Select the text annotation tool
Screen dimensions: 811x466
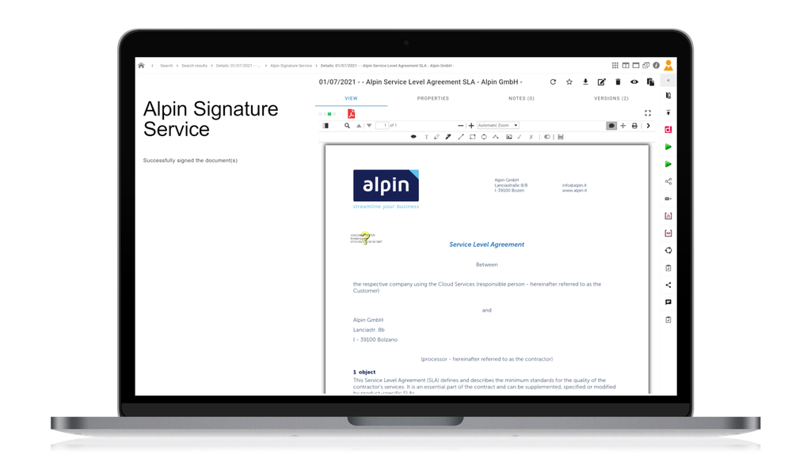point(426,137)
